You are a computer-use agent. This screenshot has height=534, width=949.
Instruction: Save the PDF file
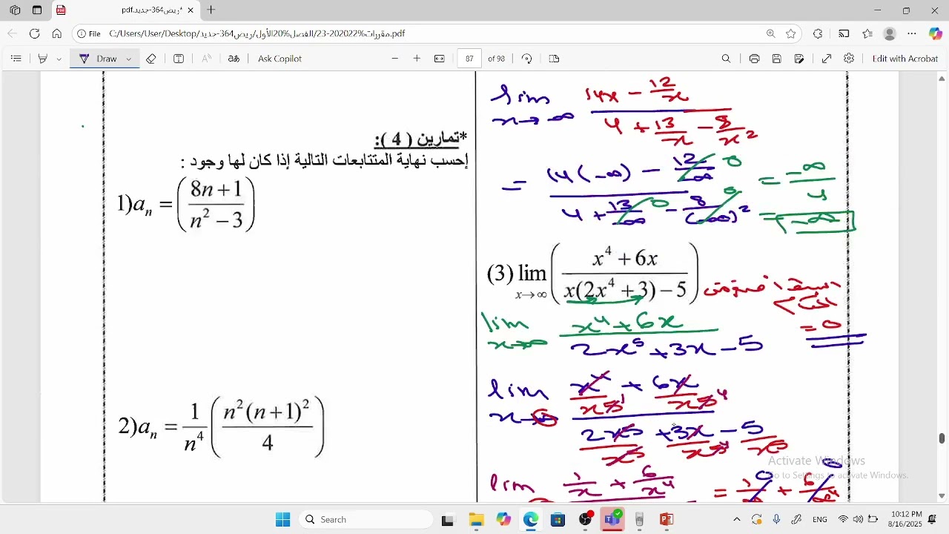[777, 59]
